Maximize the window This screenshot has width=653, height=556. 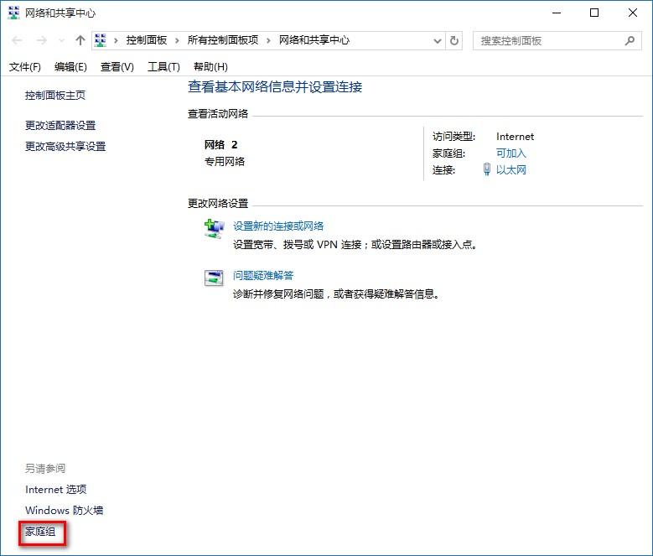594,13
